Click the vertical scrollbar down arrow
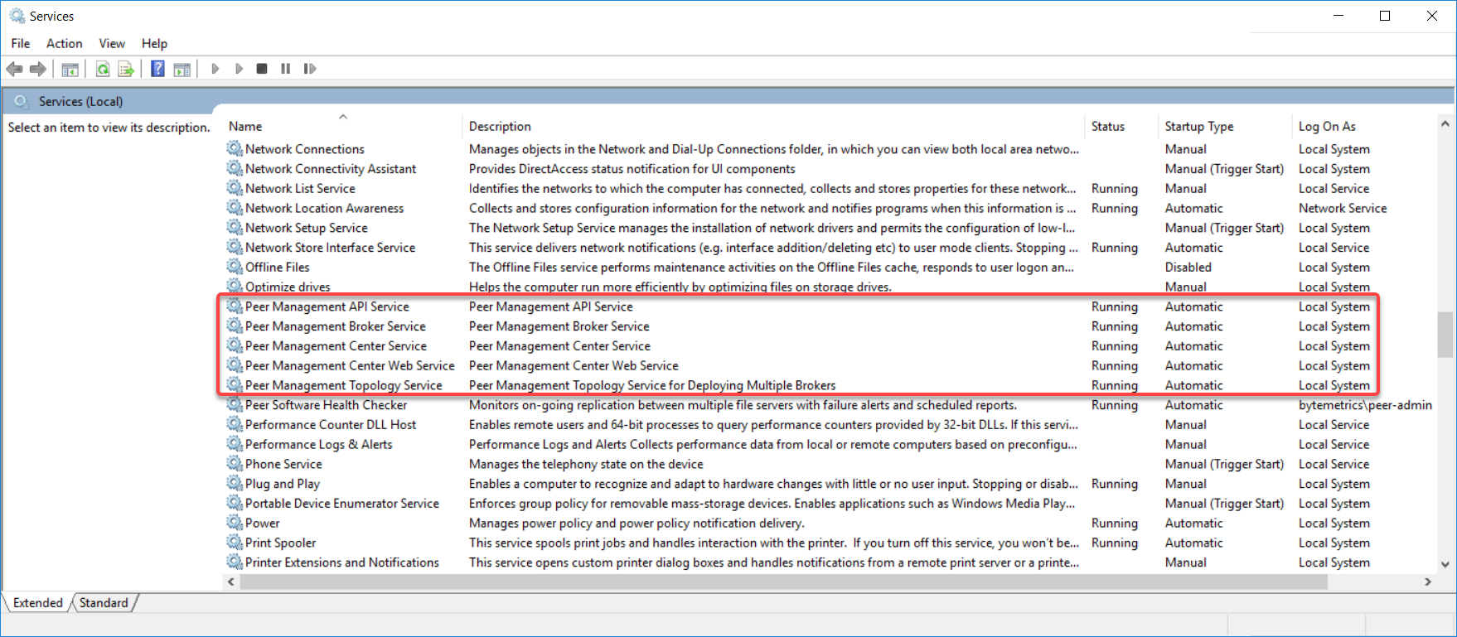This screenshot has height=637, width=1457. pyautogui.click(x=1445, y=564)
